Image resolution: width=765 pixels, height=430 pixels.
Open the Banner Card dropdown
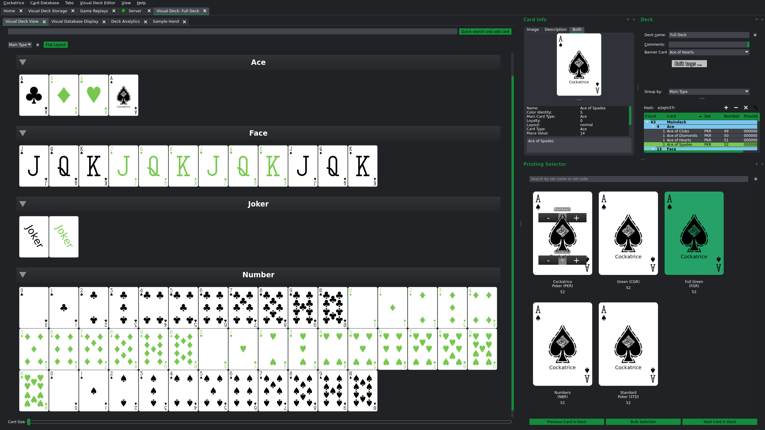coord(709,52)
